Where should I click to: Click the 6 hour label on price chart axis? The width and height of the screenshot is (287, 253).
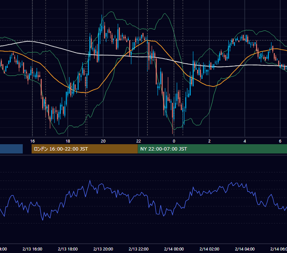280,141
